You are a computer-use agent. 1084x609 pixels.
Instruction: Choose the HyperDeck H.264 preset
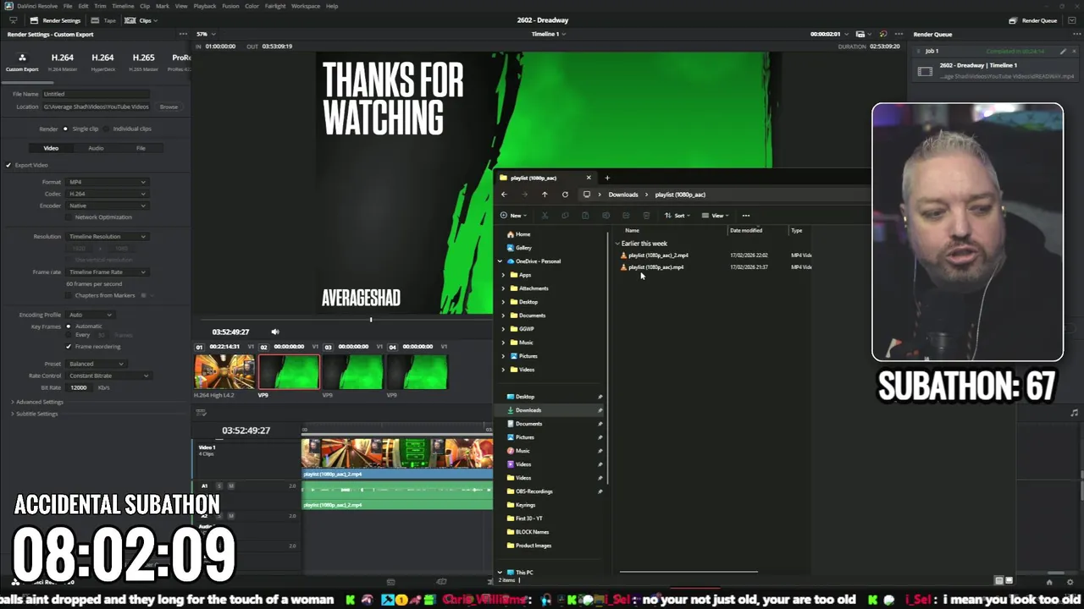click(102, 61)
